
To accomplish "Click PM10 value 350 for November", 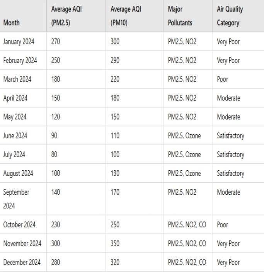I will (115, 244).
